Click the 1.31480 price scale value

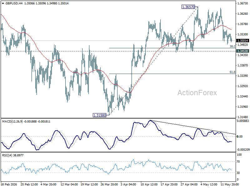[x=243, y=117]
